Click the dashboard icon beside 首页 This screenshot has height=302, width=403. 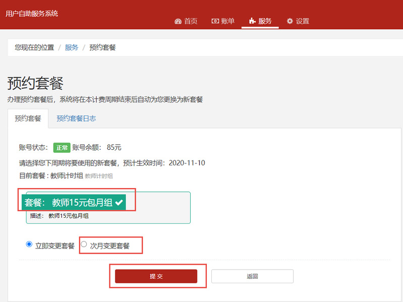coord(178,21)
